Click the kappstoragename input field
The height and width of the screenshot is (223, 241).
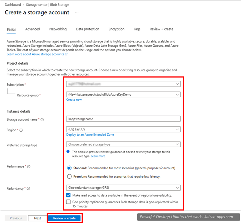(123, 119)
